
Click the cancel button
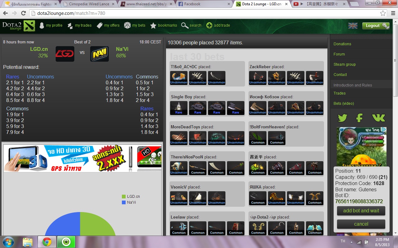[361, 224]
